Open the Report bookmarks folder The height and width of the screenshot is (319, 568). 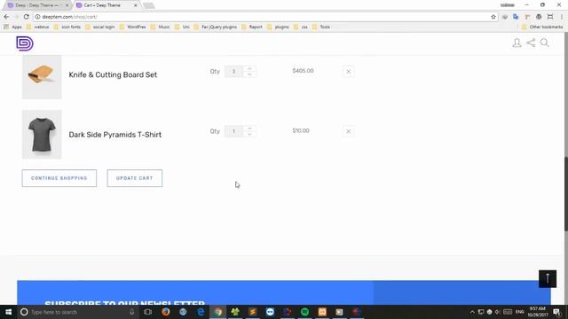[x=252, y=27]
